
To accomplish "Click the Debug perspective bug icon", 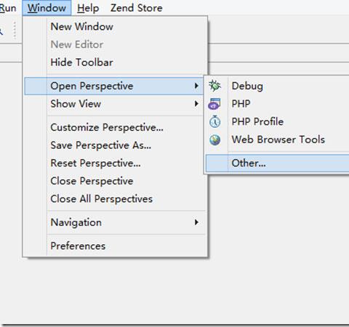I will pos(214,86).
